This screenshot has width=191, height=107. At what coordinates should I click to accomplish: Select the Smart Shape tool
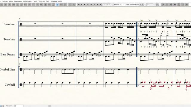[33, 5]
